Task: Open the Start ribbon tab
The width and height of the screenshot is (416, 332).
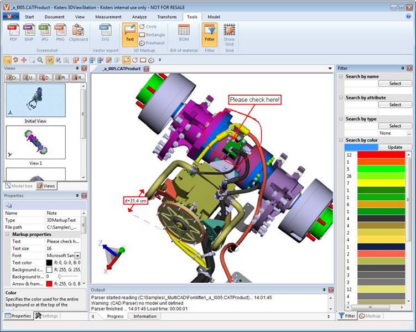Action: (x=29, y=17)
